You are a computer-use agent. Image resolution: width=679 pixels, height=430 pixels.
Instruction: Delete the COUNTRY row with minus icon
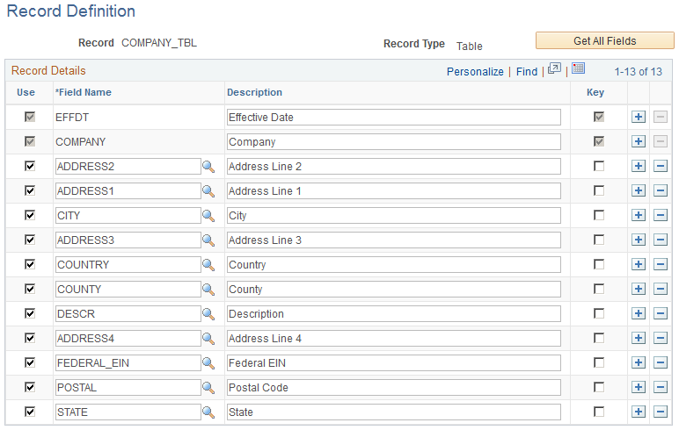pyautogui.click(x=660, y=264)
